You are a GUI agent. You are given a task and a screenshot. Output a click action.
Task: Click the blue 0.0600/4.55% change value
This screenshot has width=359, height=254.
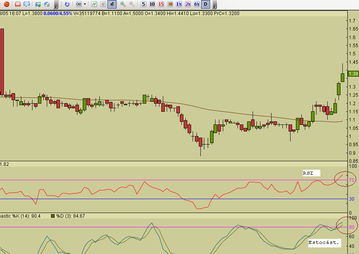click(x=58, y=14)
